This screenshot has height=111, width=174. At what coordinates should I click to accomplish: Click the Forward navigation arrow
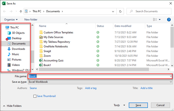pyautogui.click(x=11, y=11)
